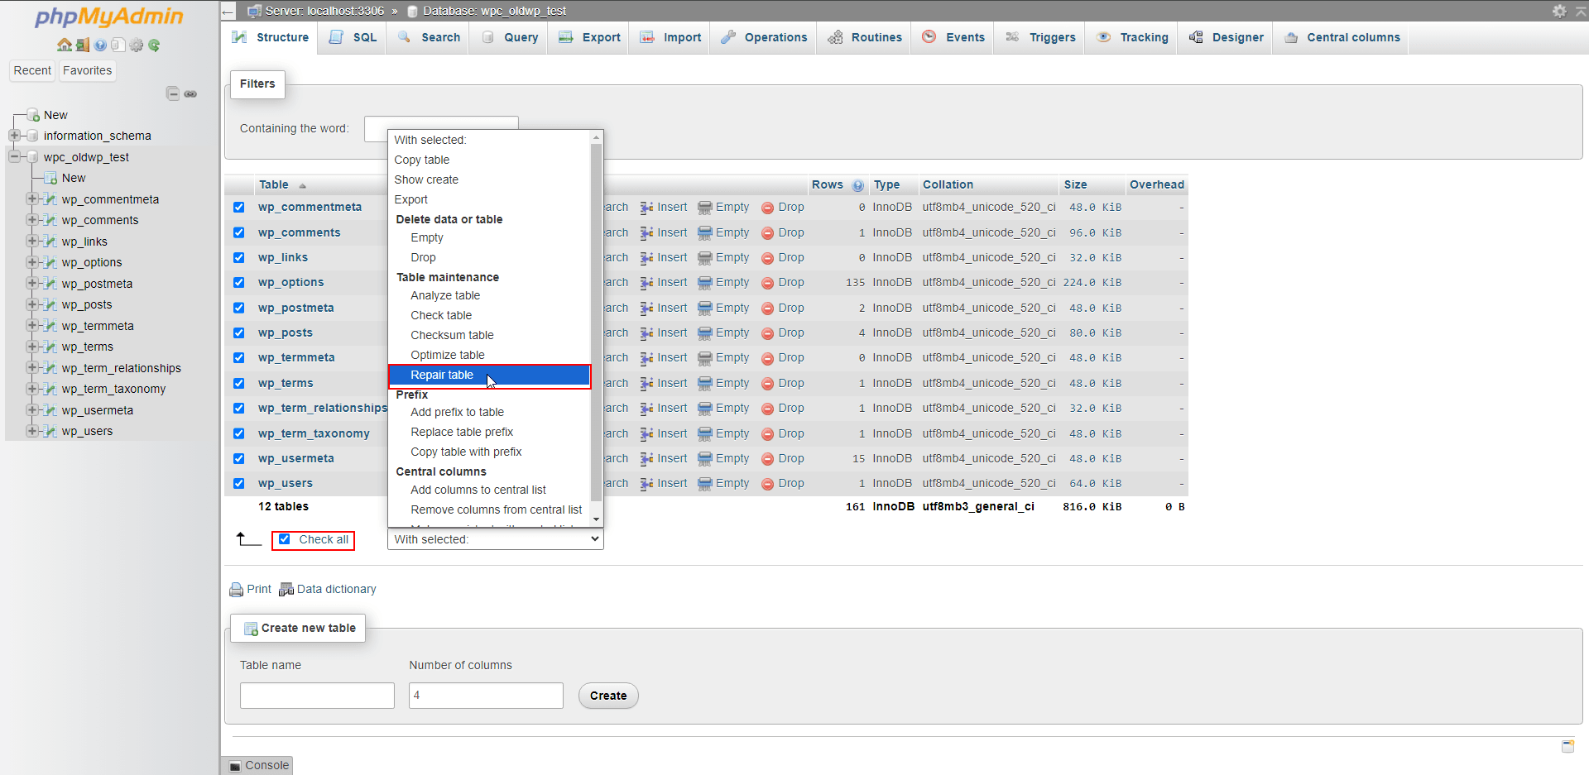
Task: Expand wp_posts node in tree
Action: [32, 304]
